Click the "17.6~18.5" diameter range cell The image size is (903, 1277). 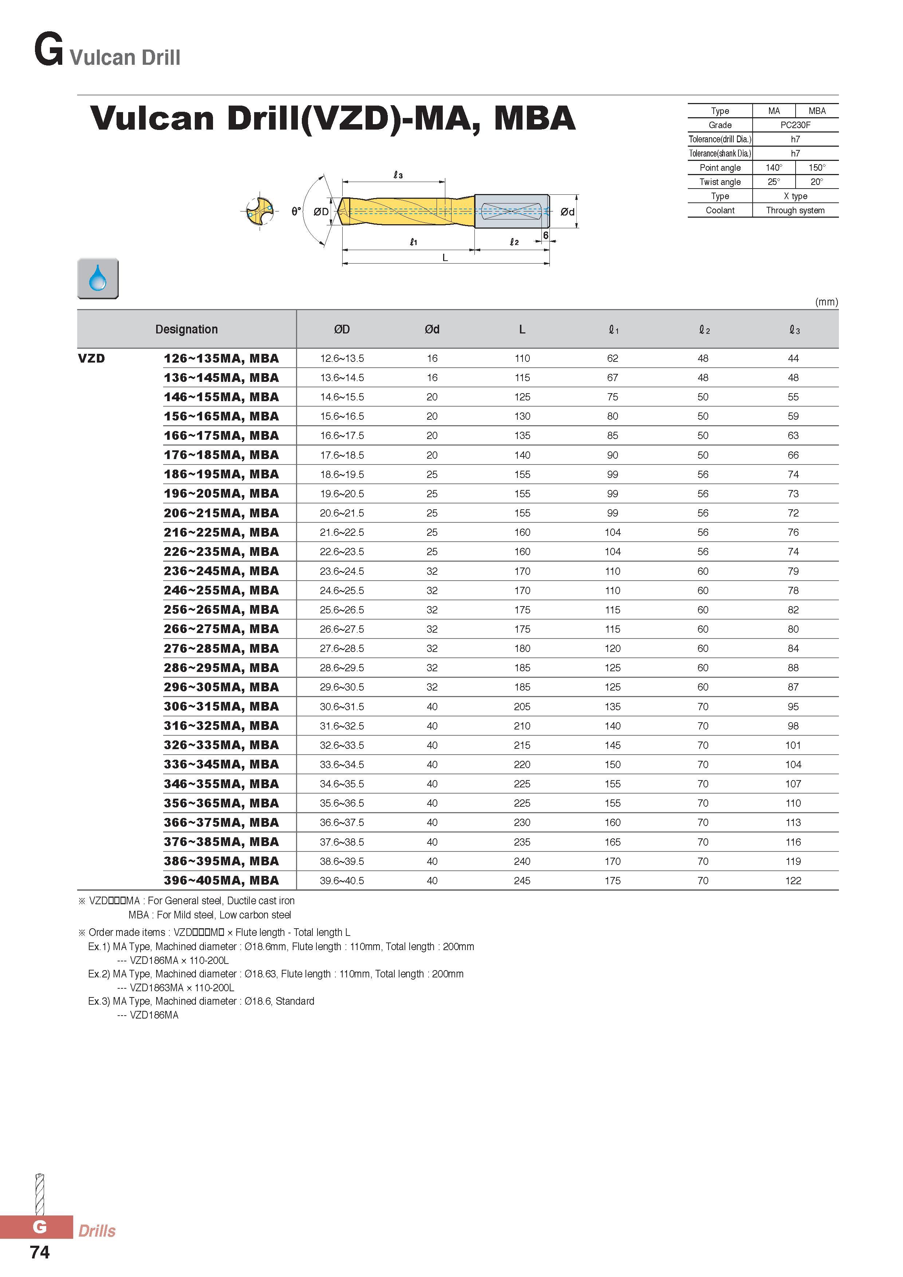pyautogui.click(x=342, y=455)
